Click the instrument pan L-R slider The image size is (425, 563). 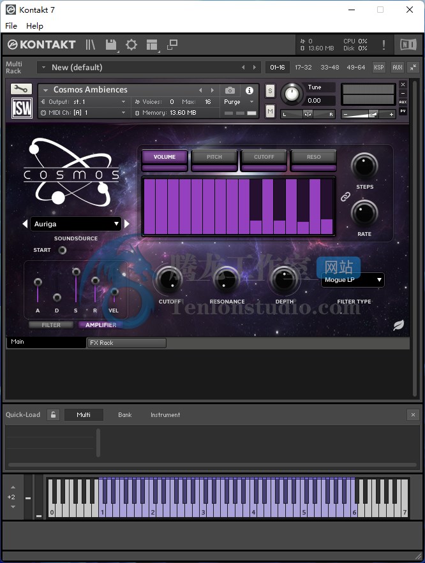point(308,114)
